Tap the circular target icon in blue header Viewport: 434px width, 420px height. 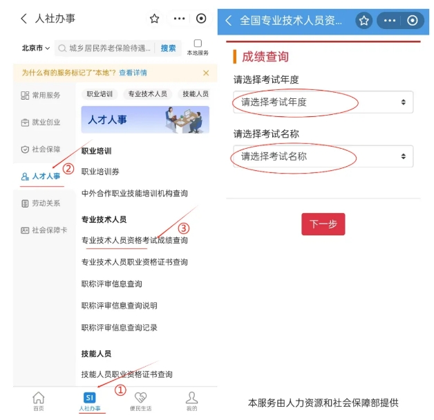tap(412, 21)
